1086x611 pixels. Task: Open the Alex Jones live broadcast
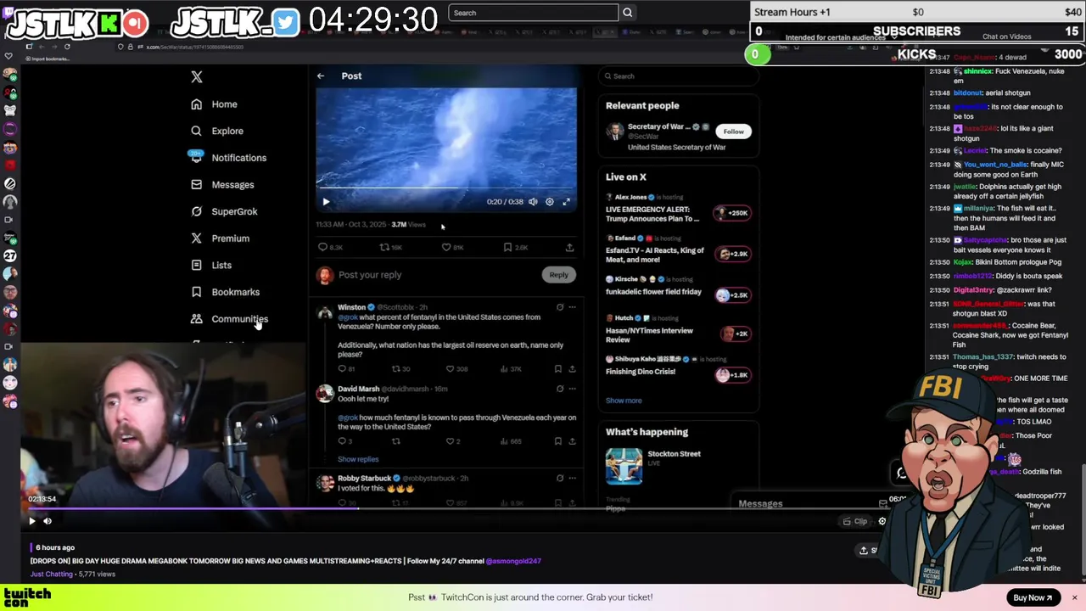(678, 209)
